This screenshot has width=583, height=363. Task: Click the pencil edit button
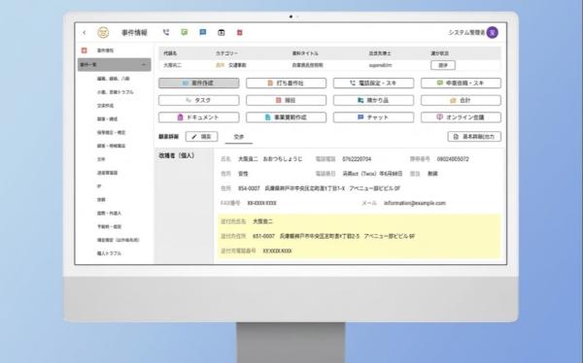pyautogui.click(x=201, y=137)
